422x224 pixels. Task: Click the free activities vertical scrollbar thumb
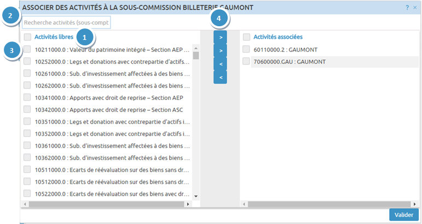tap(196, 56)
